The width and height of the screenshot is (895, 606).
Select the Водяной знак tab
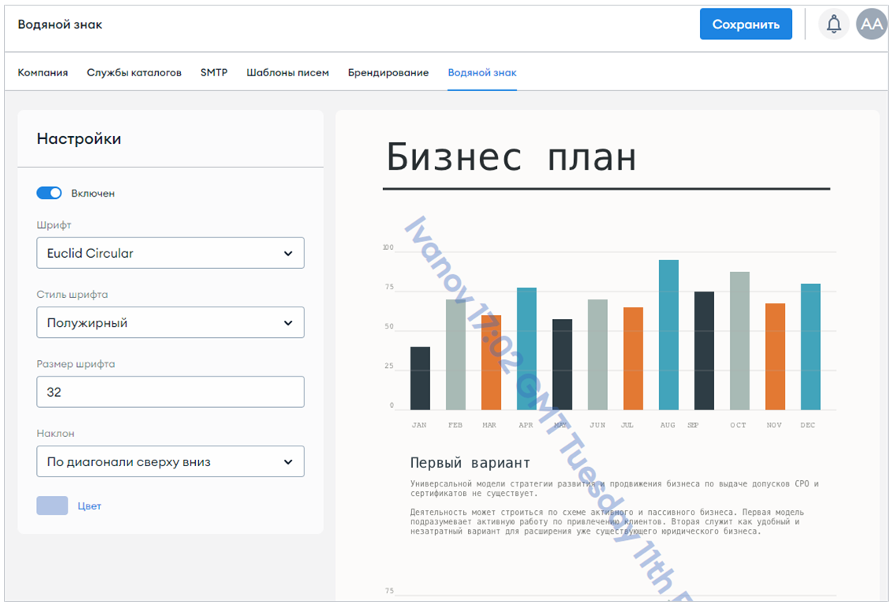482,72
